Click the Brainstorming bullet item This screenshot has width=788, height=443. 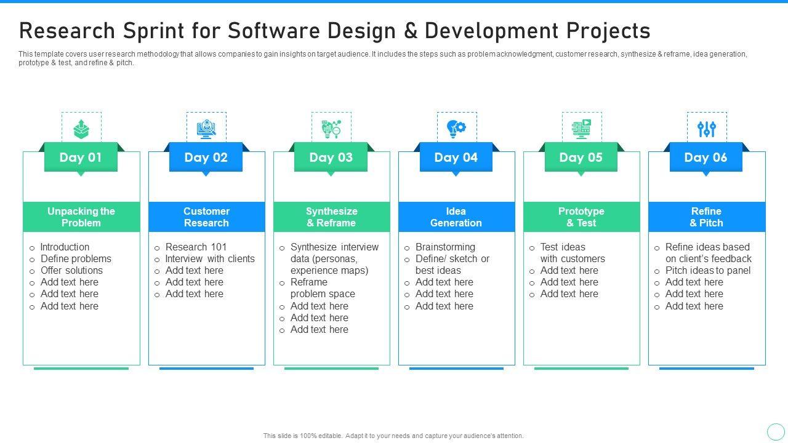[x=445, y=247]
